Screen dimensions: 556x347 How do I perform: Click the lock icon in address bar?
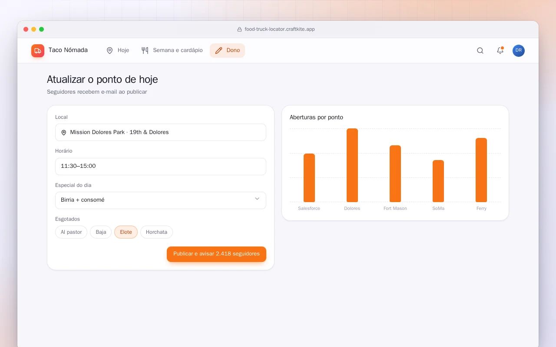(x=239, y=29)
